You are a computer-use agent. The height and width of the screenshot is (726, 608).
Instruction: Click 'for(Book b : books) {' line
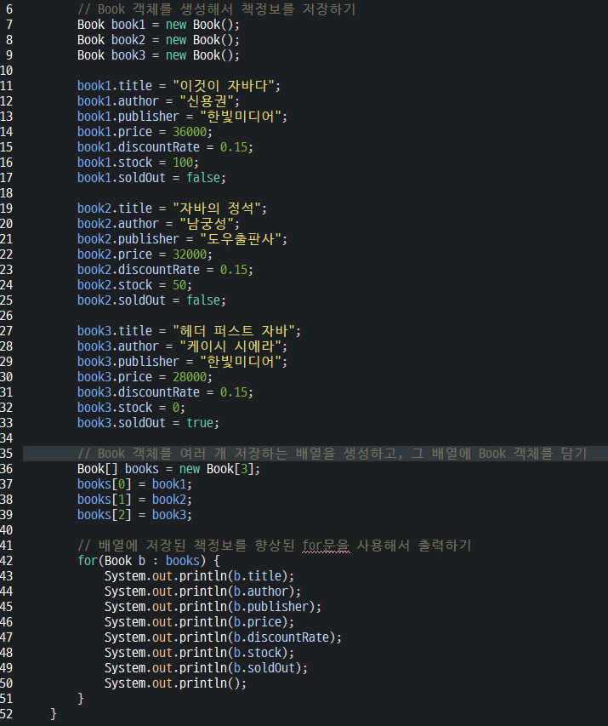coord(149,560)
